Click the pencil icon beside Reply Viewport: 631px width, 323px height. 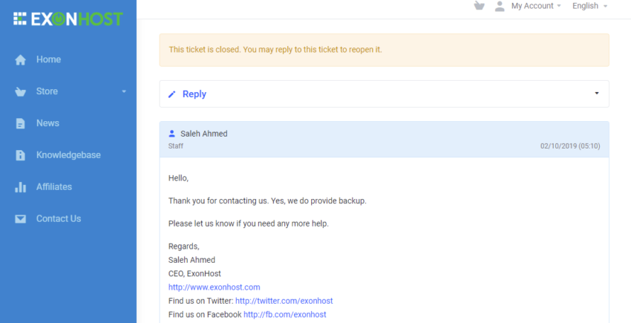coord(171,94)
